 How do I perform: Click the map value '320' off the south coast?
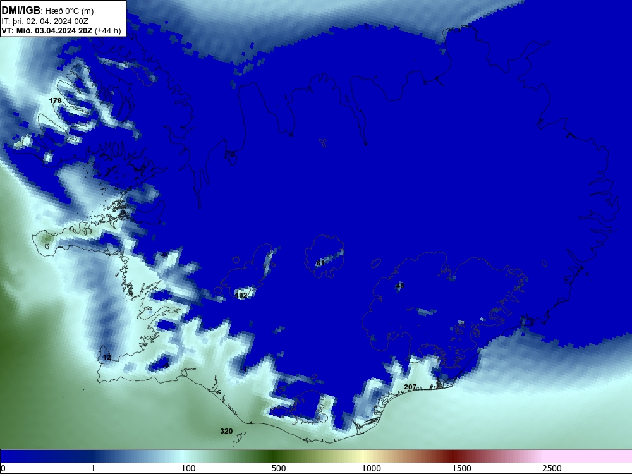point(226,431)
